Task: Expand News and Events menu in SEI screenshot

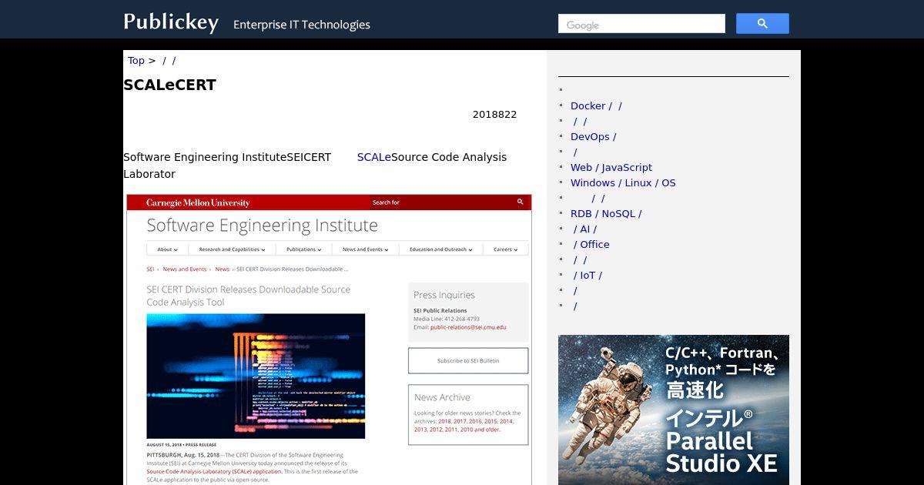Action: [x=365, y=249]
